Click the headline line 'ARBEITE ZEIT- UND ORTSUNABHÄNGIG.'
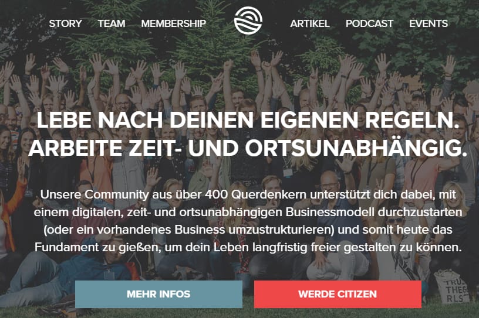Viewport: 479px width, 318px height. [248, 148]
